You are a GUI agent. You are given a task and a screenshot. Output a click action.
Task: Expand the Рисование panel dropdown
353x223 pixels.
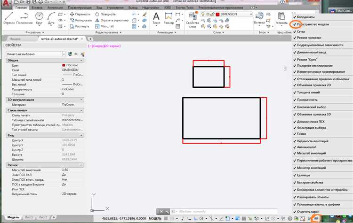pyautogui.click(x=35, y=32)
